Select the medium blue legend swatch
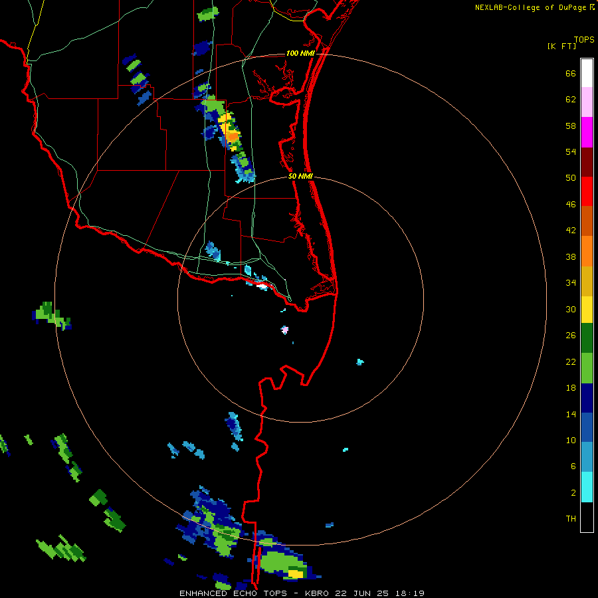The width and height of the screenshot is (598, 598). [587, 427]
